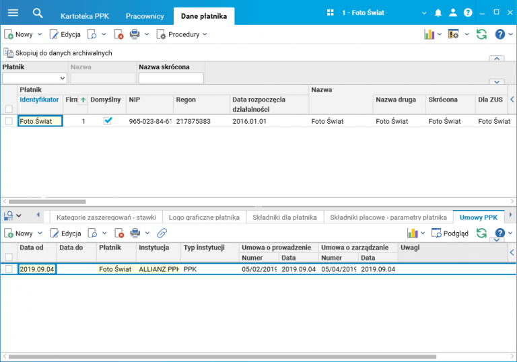Click the search magnifier icon
Image resolution: width=517 pixels, height=362 pixels.
(38, 13)
